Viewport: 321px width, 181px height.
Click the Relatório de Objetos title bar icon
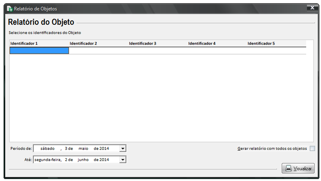pyautogui.click(x=10, y=9)
